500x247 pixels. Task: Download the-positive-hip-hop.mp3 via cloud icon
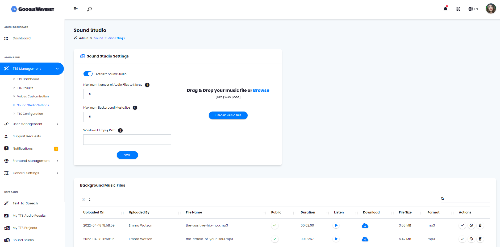tap(365, 226)
